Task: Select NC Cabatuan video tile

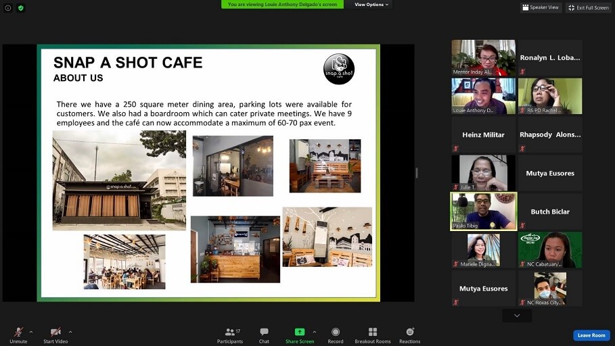Action: tap(550, 250)
